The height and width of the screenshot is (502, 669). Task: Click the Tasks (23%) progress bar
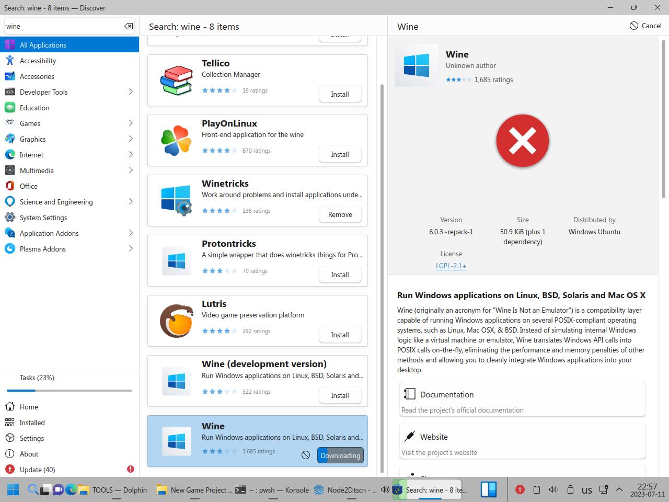click(x=70, y=390)
